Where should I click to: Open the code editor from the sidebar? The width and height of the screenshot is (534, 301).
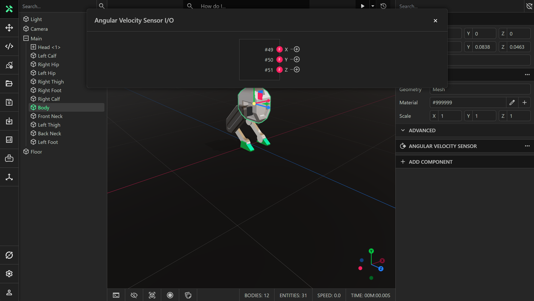click(9, 46)
